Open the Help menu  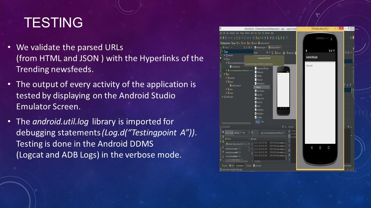point(272,33)
